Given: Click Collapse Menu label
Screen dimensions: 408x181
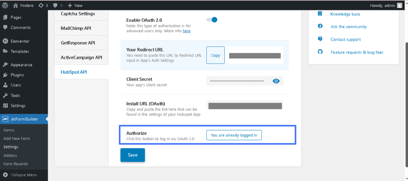Looking at the screenshot, I should click(24, 175).
